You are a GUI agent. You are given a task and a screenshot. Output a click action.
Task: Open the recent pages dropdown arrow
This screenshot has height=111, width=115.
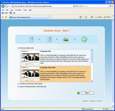[9, 6]
